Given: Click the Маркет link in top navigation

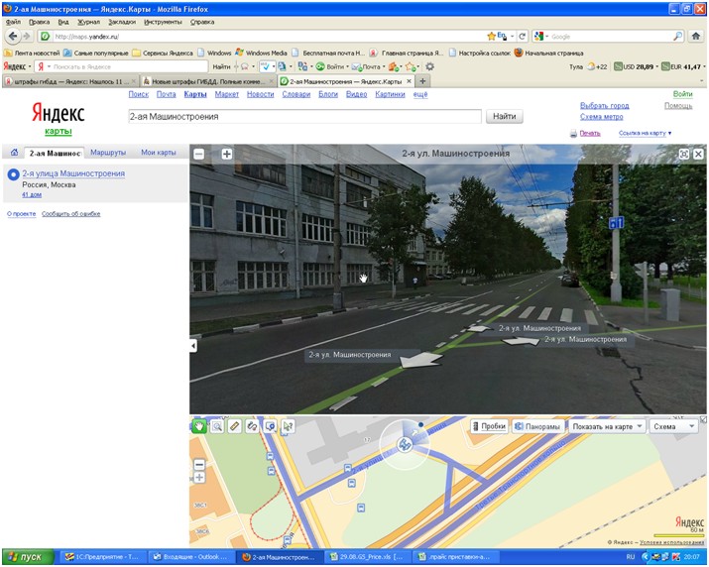Looking at the screenshot, I should pyautogui.click(x=226, y=94).
